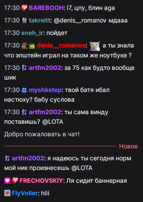143x202 pixels.
Task: Click the pink diamond badge before FRECHOVSKIY
Action: point(7,181)
